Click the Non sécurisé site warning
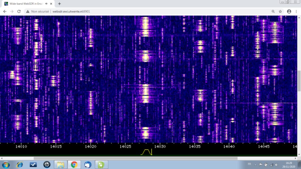Screen dimensions: 301x169 38,11
